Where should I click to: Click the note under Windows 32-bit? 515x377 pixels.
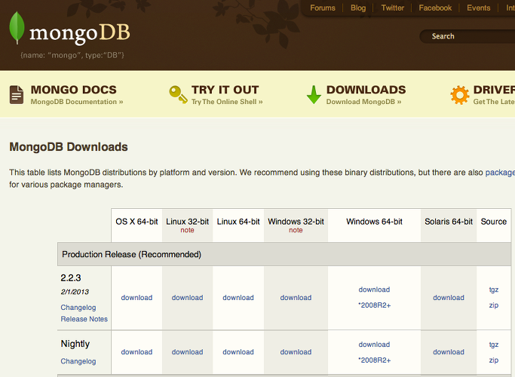point(296,230)
